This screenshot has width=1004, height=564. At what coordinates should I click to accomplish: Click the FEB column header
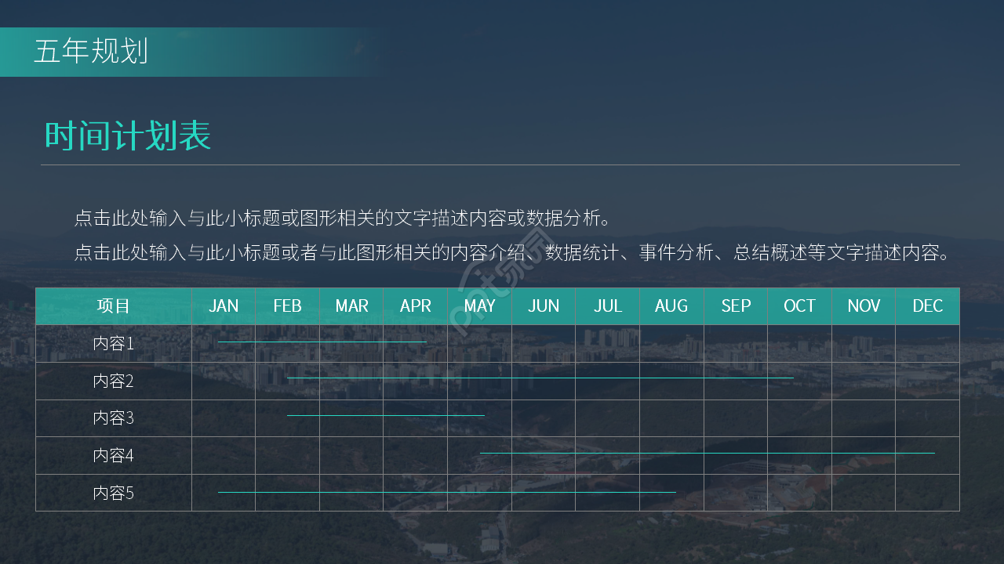[288, 306]
